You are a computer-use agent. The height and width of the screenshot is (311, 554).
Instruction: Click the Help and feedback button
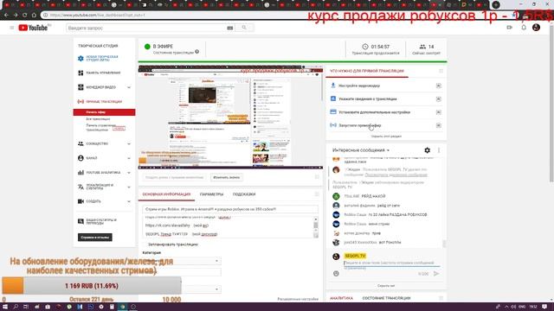(x=95, y=238)
